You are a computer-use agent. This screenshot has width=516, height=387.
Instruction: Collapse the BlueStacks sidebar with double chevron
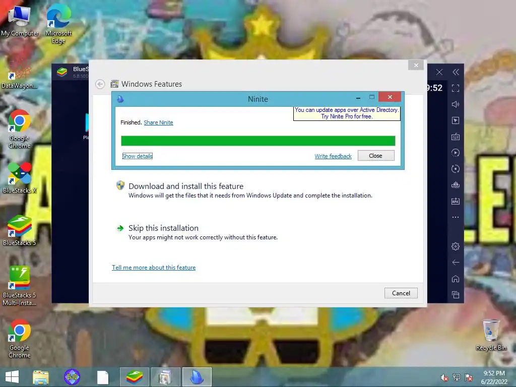click(x=456, y=72)
